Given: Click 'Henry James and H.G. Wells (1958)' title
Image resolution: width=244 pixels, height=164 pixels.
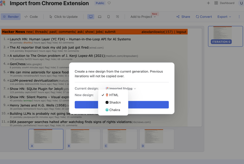Looking at the screenshot, I should [x=38, y=105].
